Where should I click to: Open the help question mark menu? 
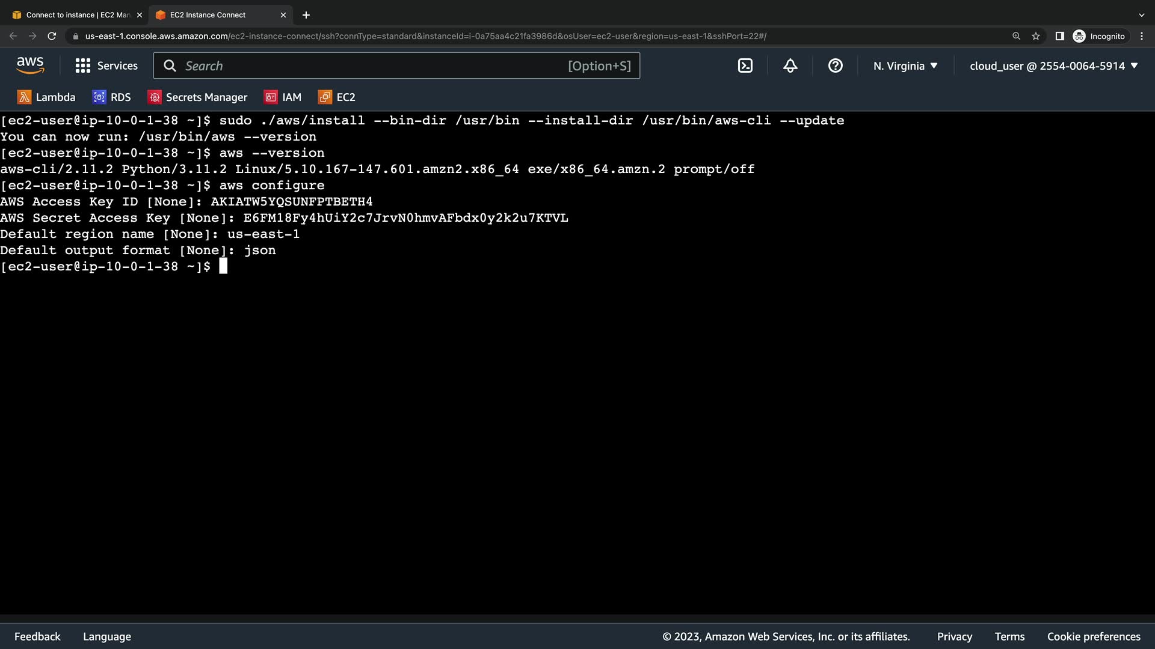[x=835, y=66]
